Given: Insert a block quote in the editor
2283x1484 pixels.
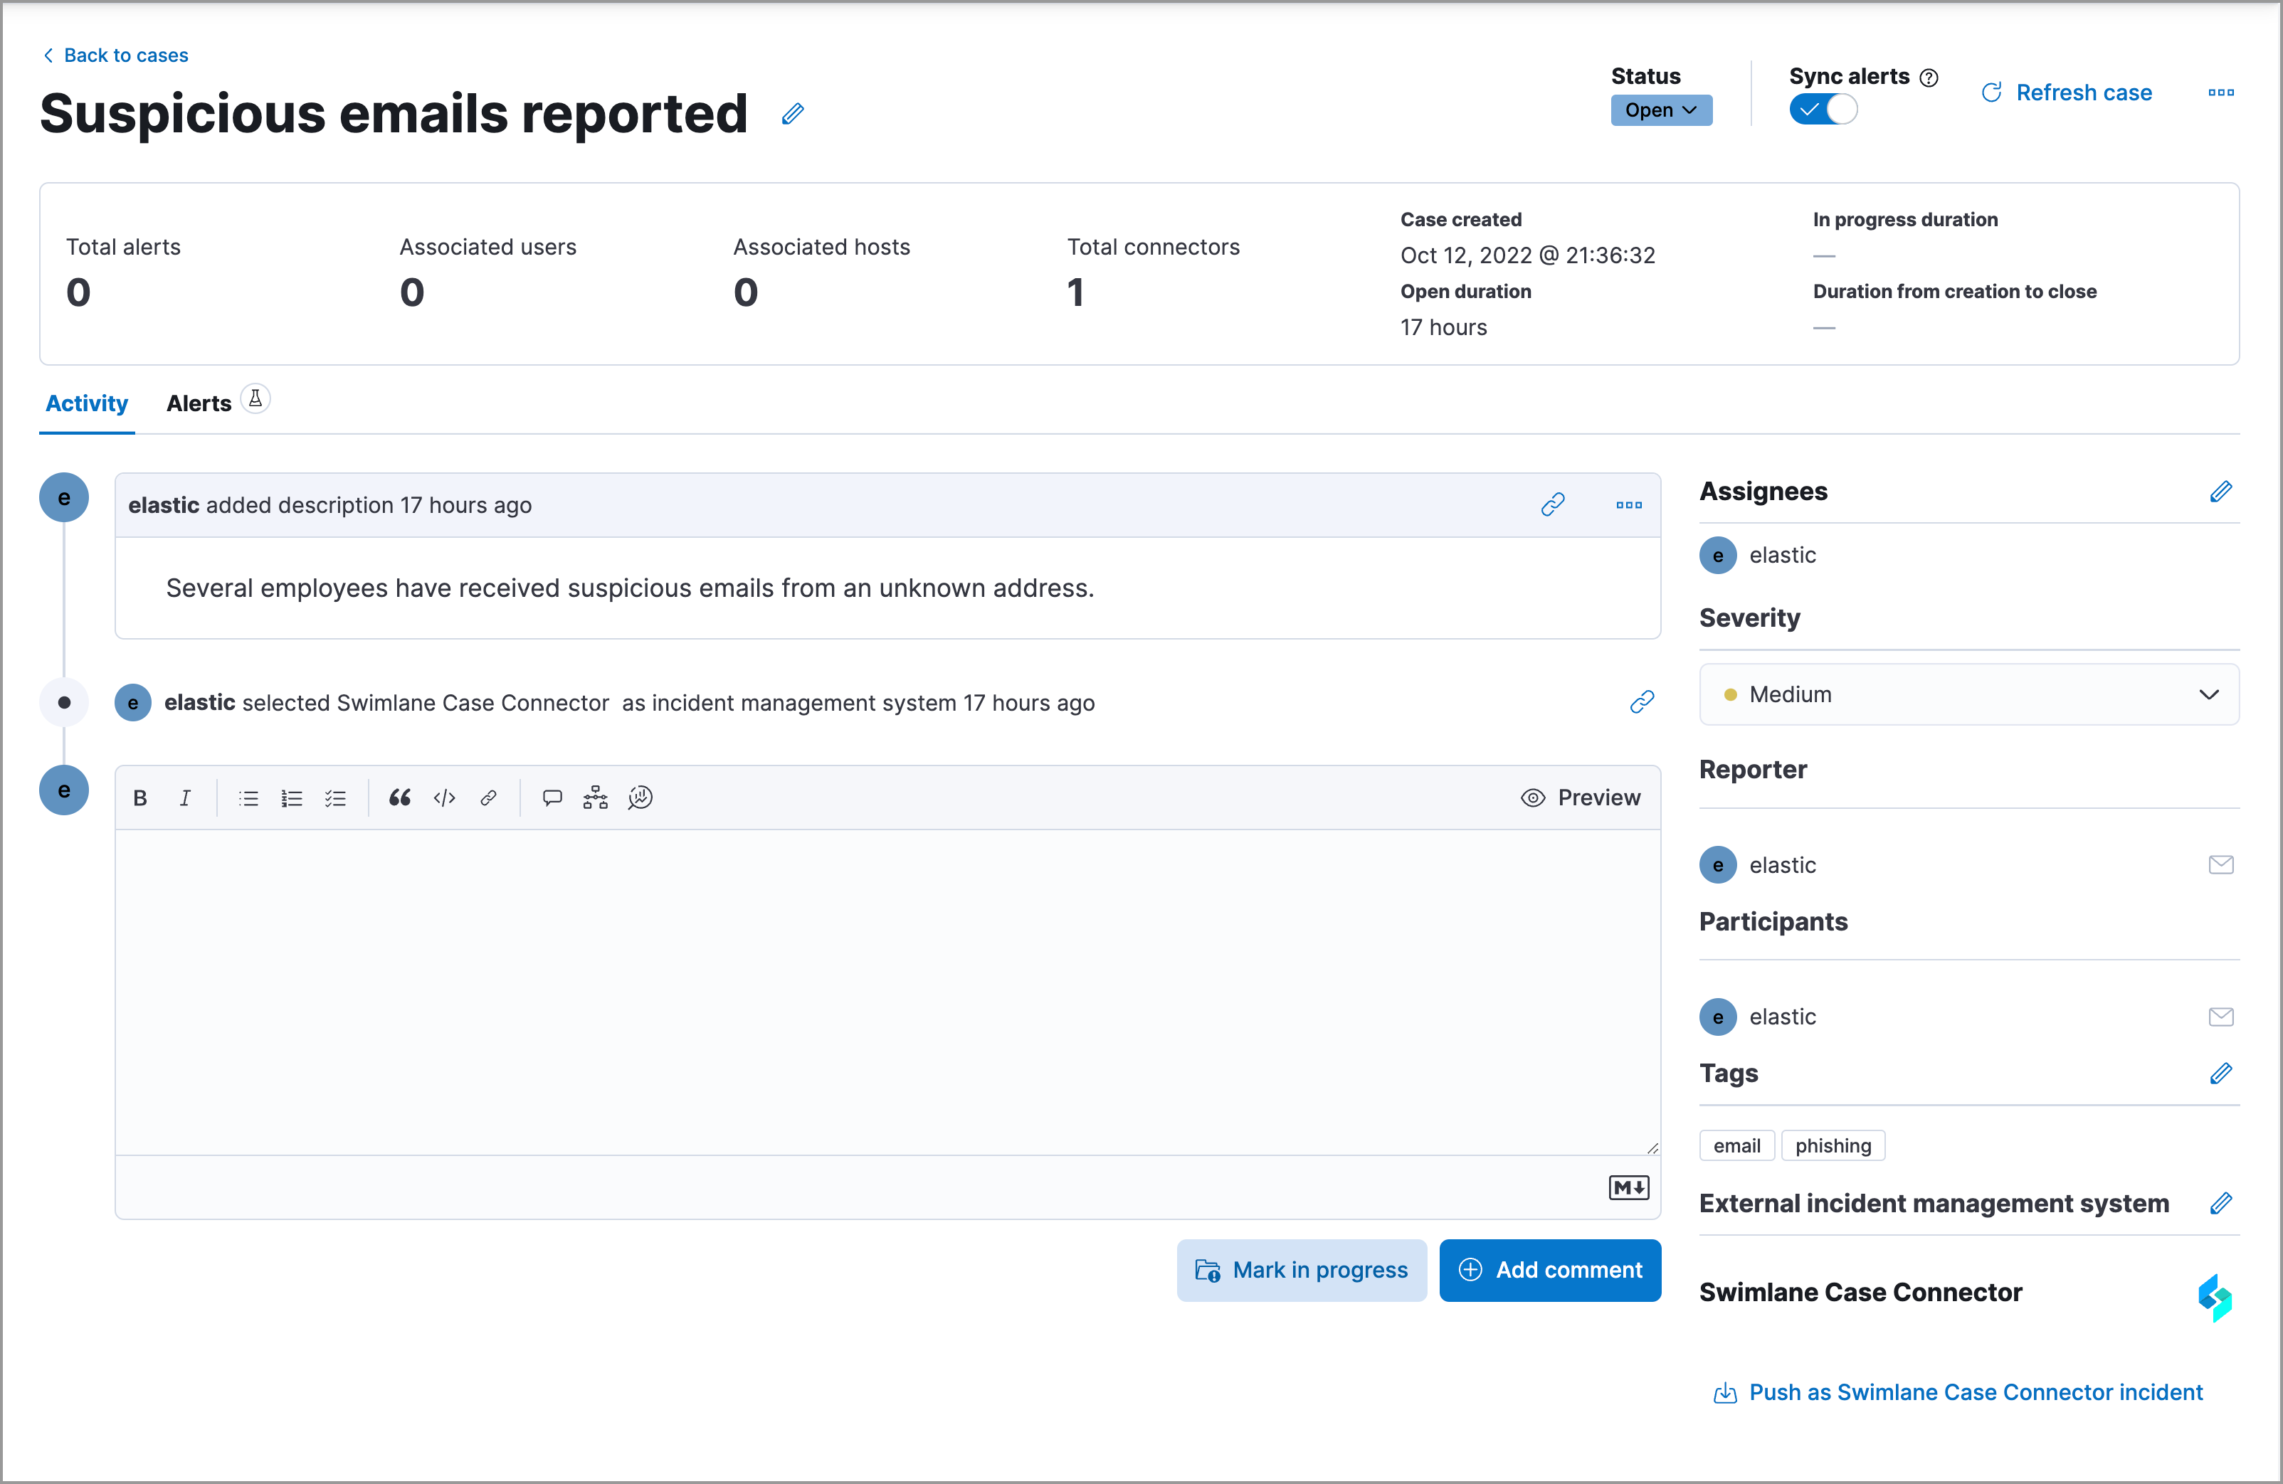Looking at the screenshot, I should pyautogui.click(x=400, y=797).
